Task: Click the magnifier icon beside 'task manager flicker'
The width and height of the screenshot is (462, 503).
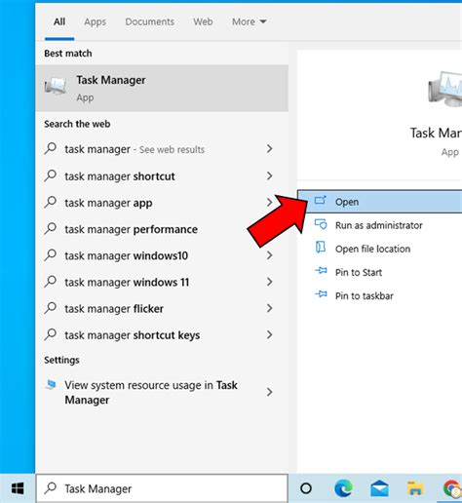Action: click(51, 308)
